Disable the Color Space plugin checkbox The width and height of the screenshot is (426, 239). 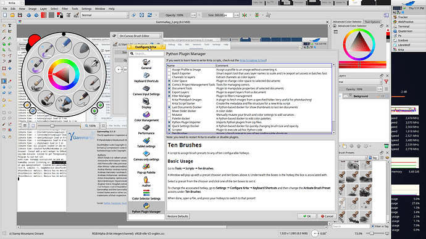(169, 81)
